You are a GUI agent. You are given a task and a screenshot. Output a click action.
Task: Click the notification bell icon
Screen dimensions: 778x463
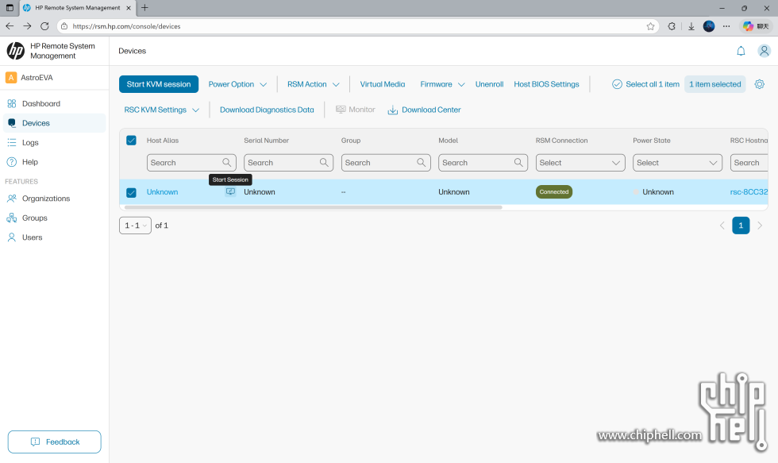(741, 51)
